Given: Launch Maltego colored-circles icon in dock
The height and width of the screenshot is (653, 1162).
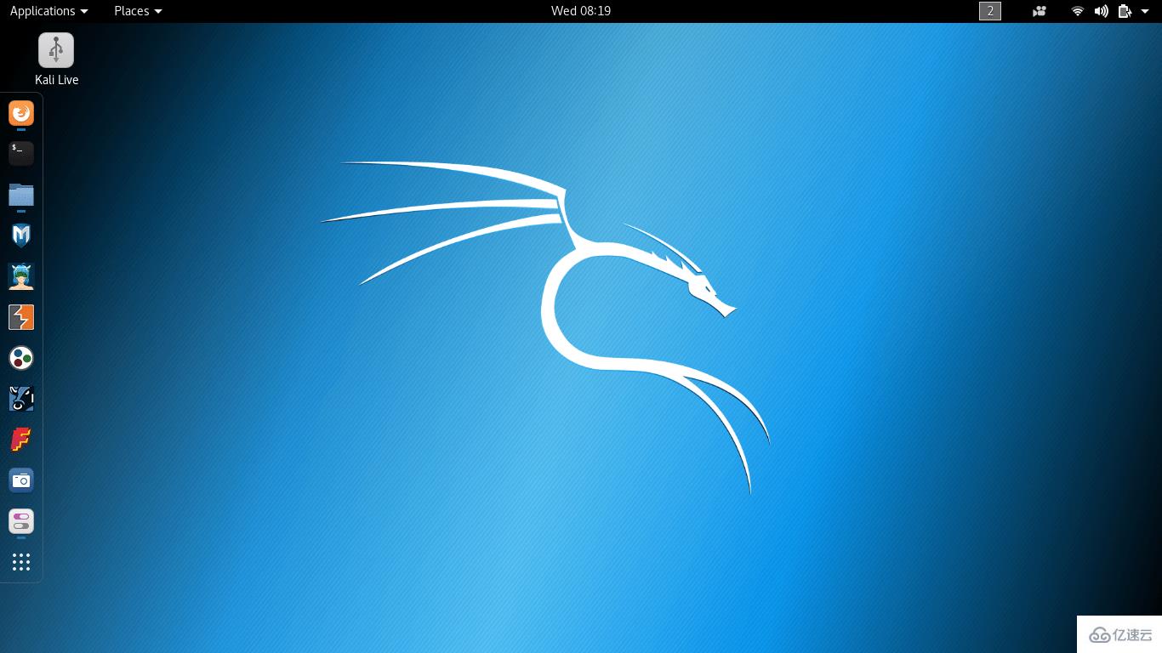Looking at the screenshot, I should coord(21,358).
